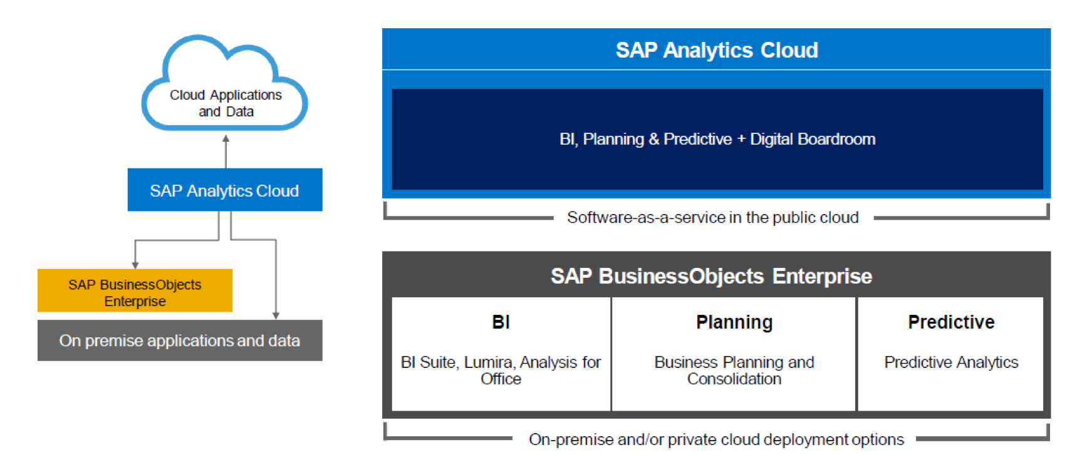Select the blue SAP Analytics Cloud box at left

pyautogui.click(x=225, y=190)
